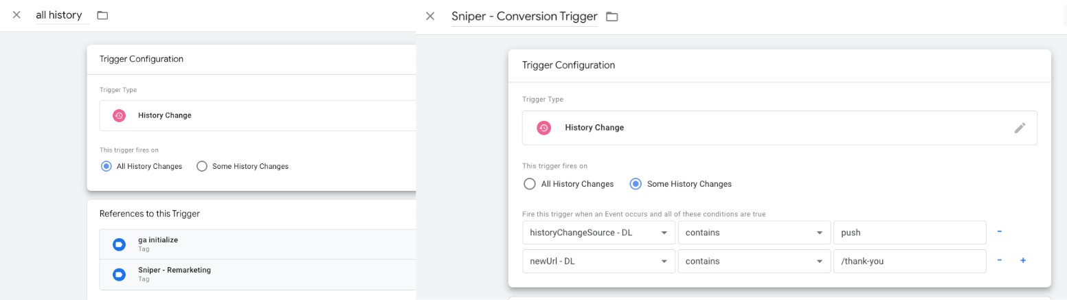The width and height of the screenshot is (1067, 300).
Task: Select 'All History Changes' radio in the Sniper trigger panel
Action: 529,184
